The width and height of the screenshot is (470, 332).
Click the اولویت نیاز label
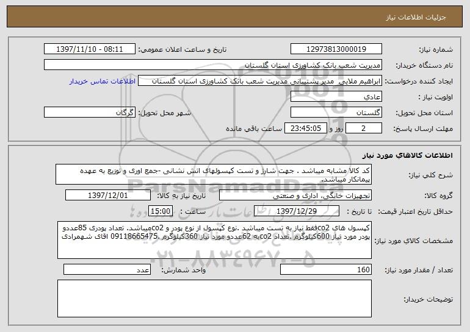point(436,97)
